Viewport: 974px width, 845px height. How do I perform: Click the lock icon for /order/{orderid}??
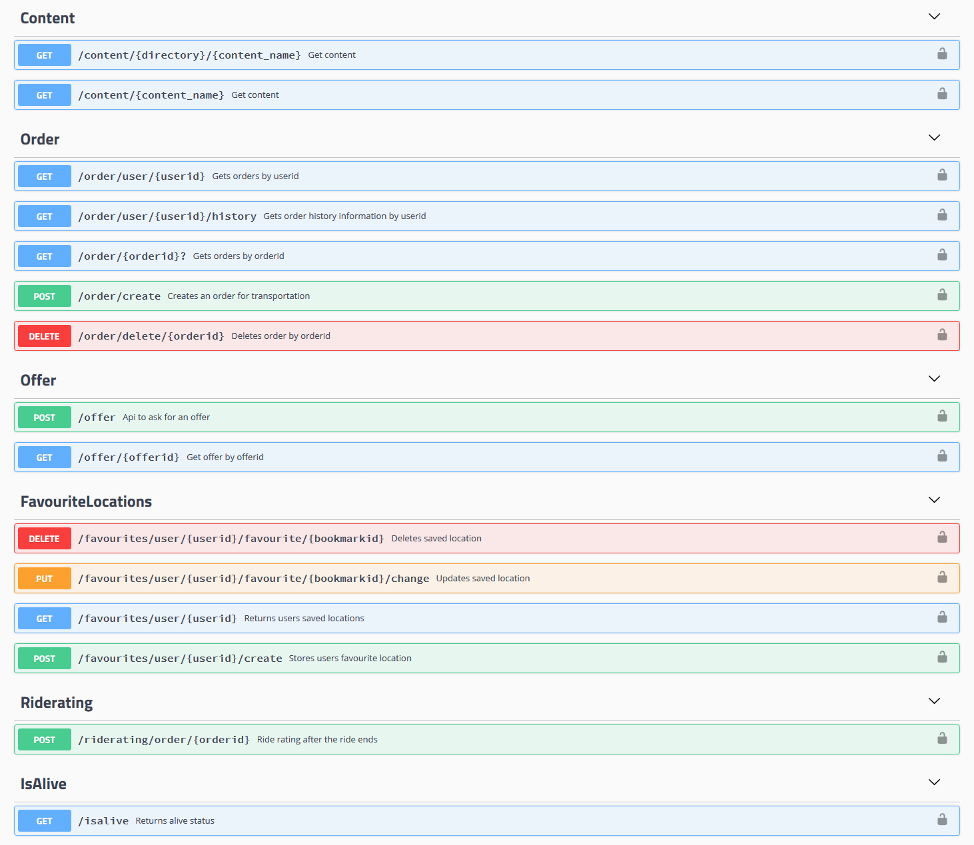pyautogui.click(x=942, y=255)
